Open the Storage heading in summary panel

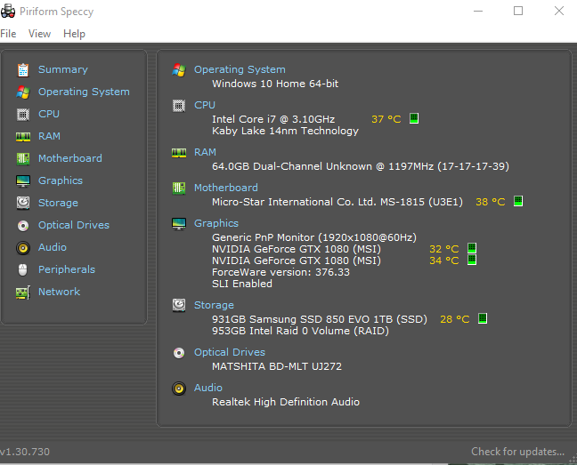click(214, 305)
